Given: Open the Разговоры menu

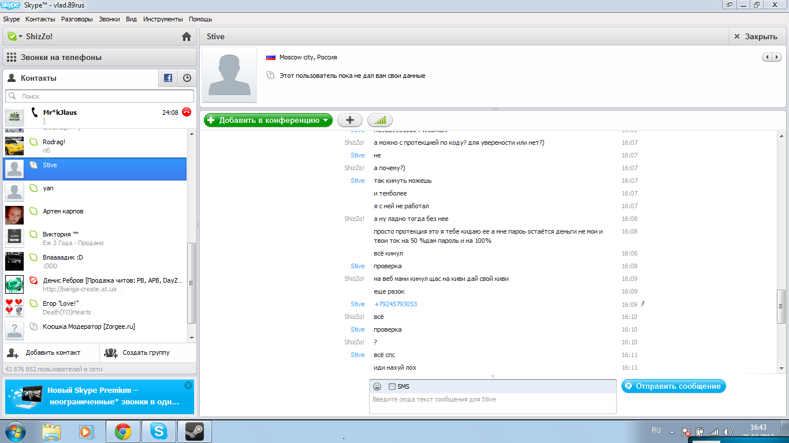Looking at the screenshot, I should pos(77,19).
